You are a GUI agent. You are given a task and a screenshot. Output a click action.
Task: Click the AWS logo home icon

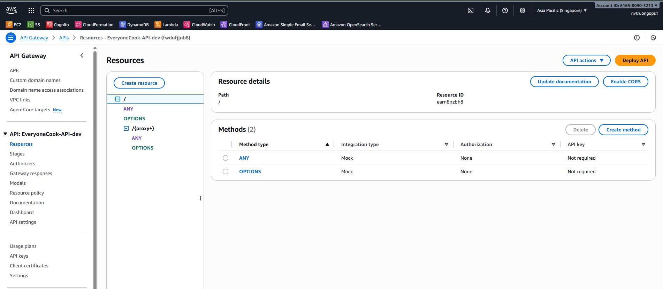click(x=11, y=10)
